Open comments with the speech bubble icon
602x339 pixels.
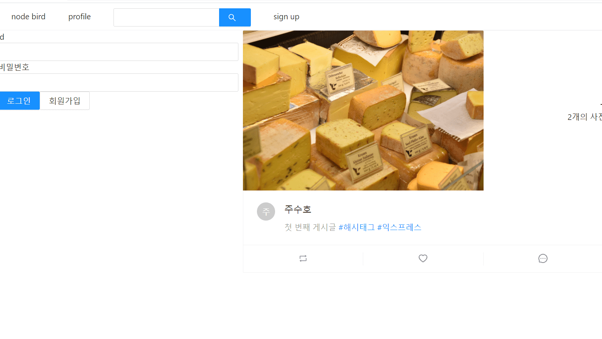[543, 258]
